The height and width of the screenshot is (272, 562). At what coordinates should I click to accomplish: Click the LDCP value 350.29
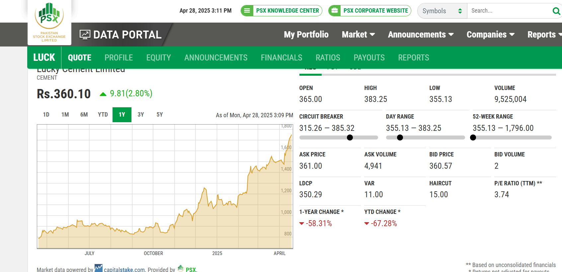[311, 195]
